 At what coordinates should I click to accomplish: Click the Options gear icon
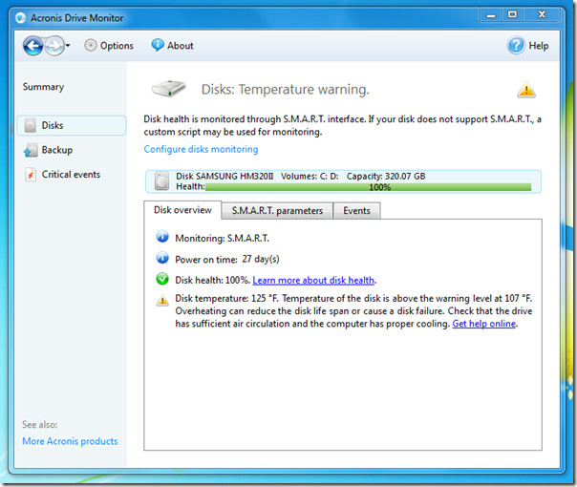(91, 45)
